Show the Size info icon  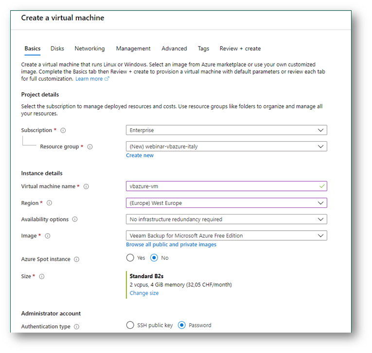41,276
